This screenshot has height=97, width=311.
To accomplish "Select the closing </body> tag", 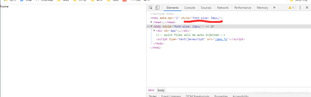I will (x=159, y=43).
